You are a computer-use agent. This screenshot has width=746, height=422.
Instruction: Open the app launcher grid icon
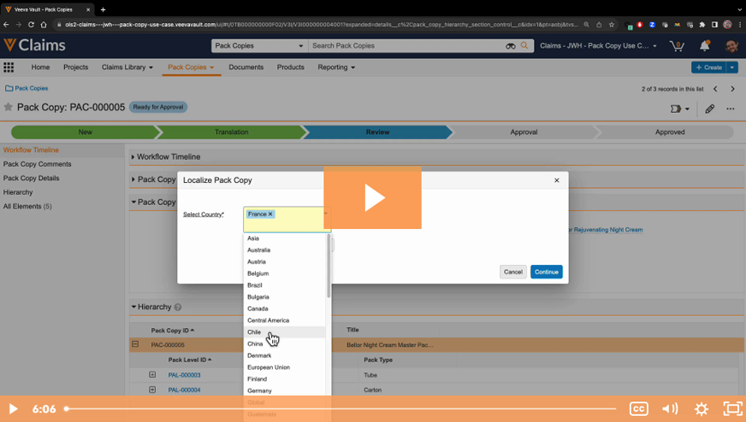pos(9,67)
